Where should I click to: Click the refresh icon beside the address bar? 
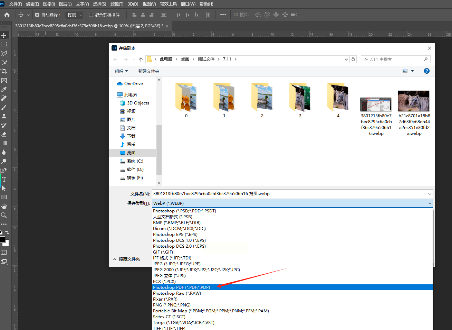tap(353, 59)
